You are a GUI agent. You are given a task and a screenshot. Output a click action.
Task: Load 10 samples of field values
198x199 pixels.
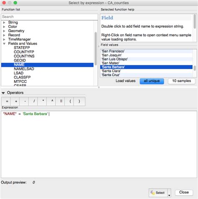point(182,81)
